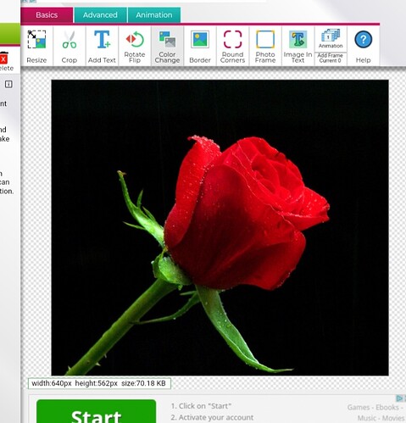Switch to the Advanced tab
The width and height of the screenshot is (406, 423).
coord(100,15)
